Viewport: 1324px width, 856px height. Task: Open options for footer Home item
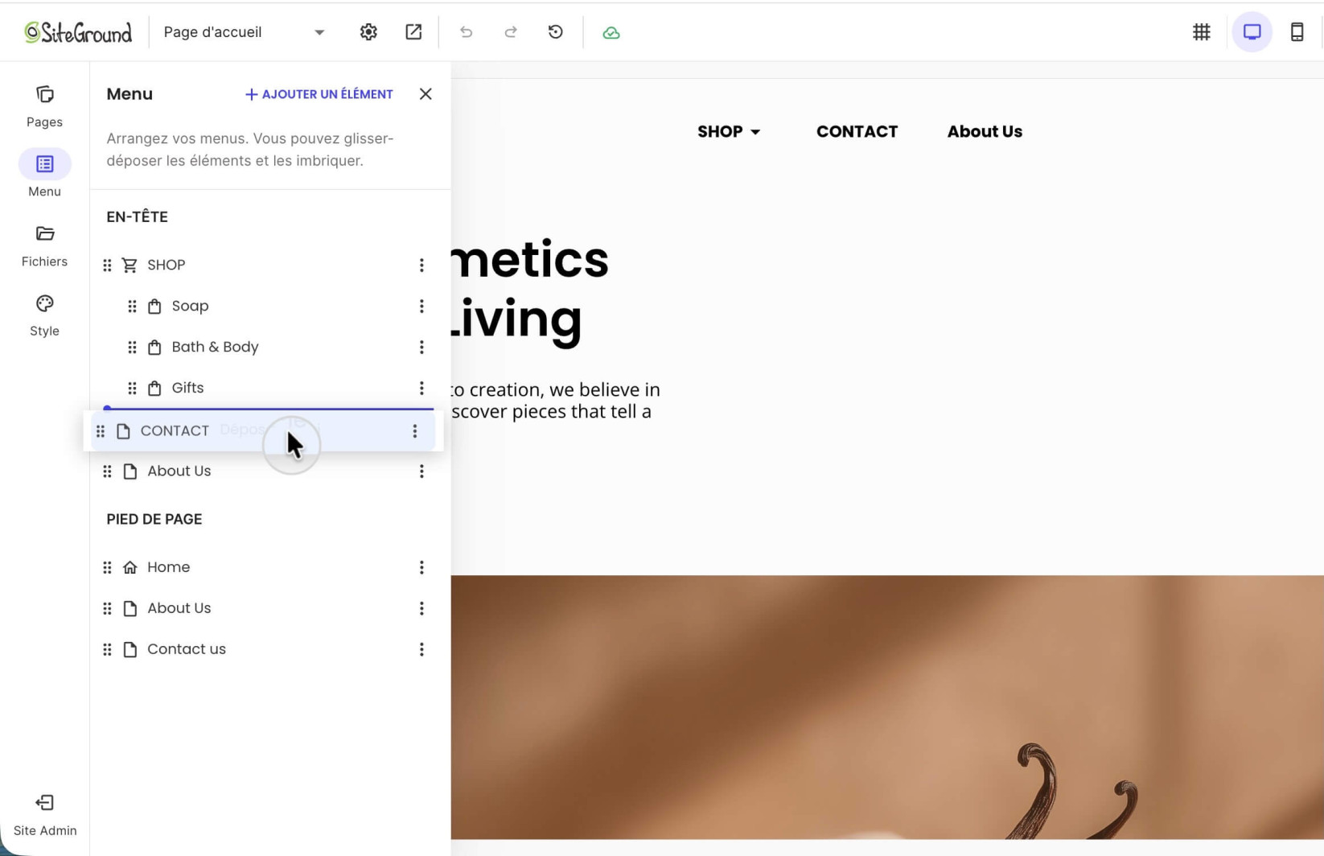tap(421, 567)
